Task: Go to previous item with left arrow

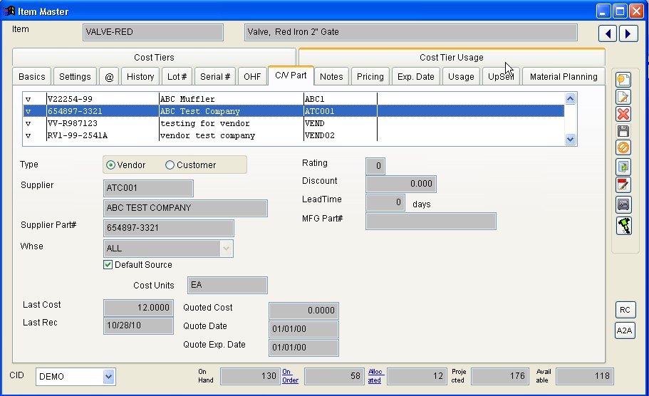Action: point(607,33)
